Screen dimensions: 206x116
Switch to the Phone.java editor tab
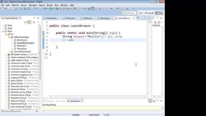tap(69, 18)
